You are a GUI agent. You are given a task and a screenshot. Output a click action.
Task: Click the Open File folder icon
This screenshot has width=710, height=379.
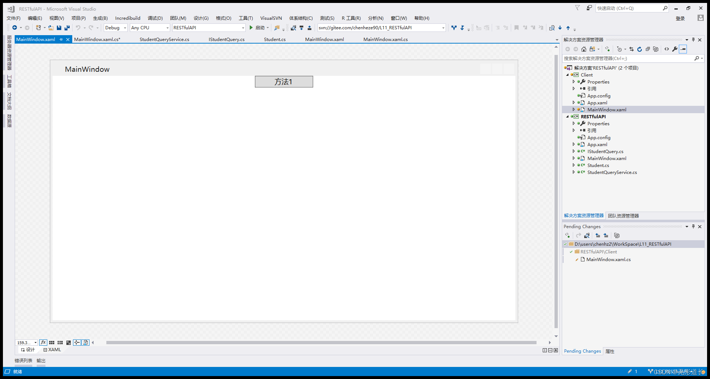click(x=51, y=27)
